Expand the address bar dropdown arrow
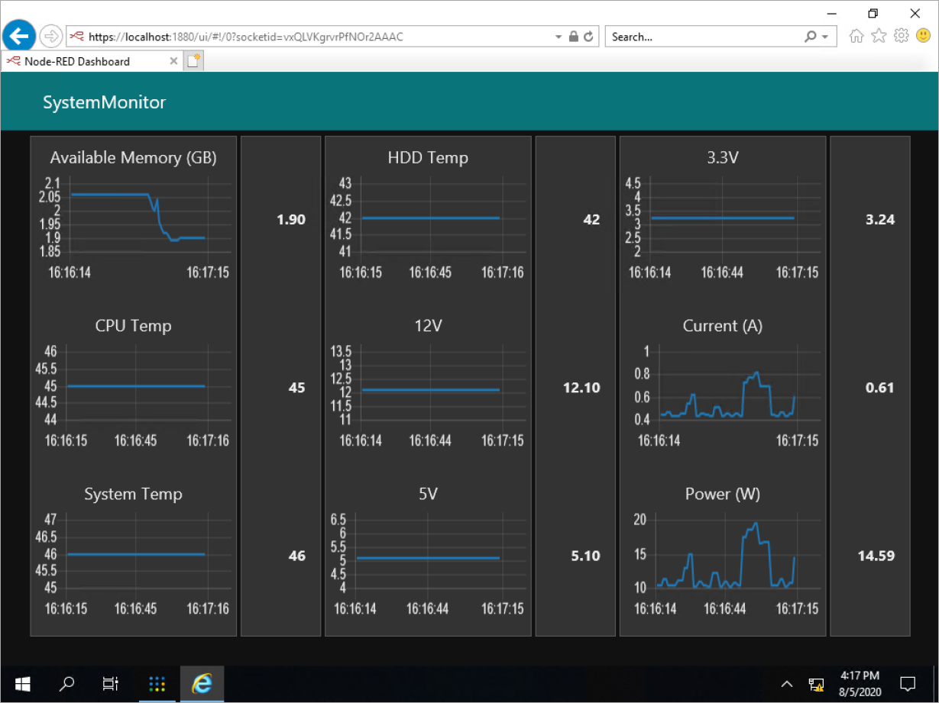The width and height of the screenshot is (939, 703). tap(559, 37)
